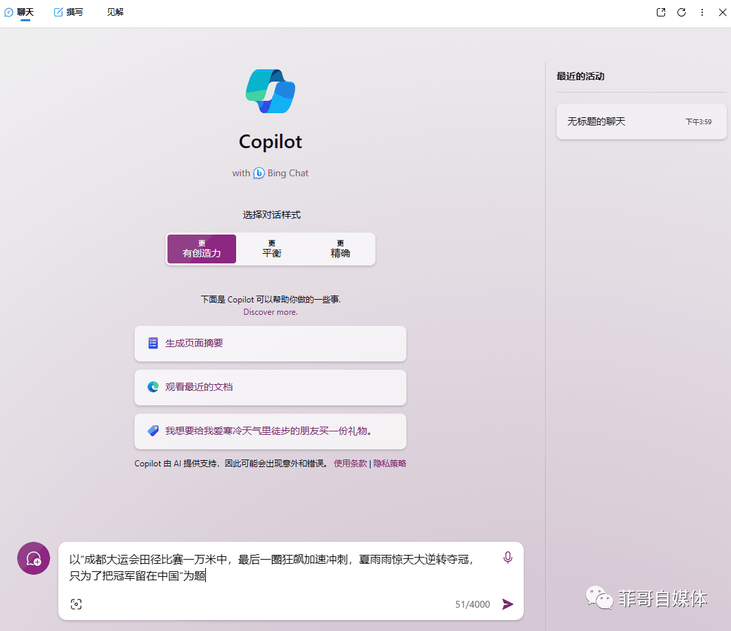Click the tag icon on gift suggestion
The height and width of the screenshot is (631, 731).
(153, 431)
